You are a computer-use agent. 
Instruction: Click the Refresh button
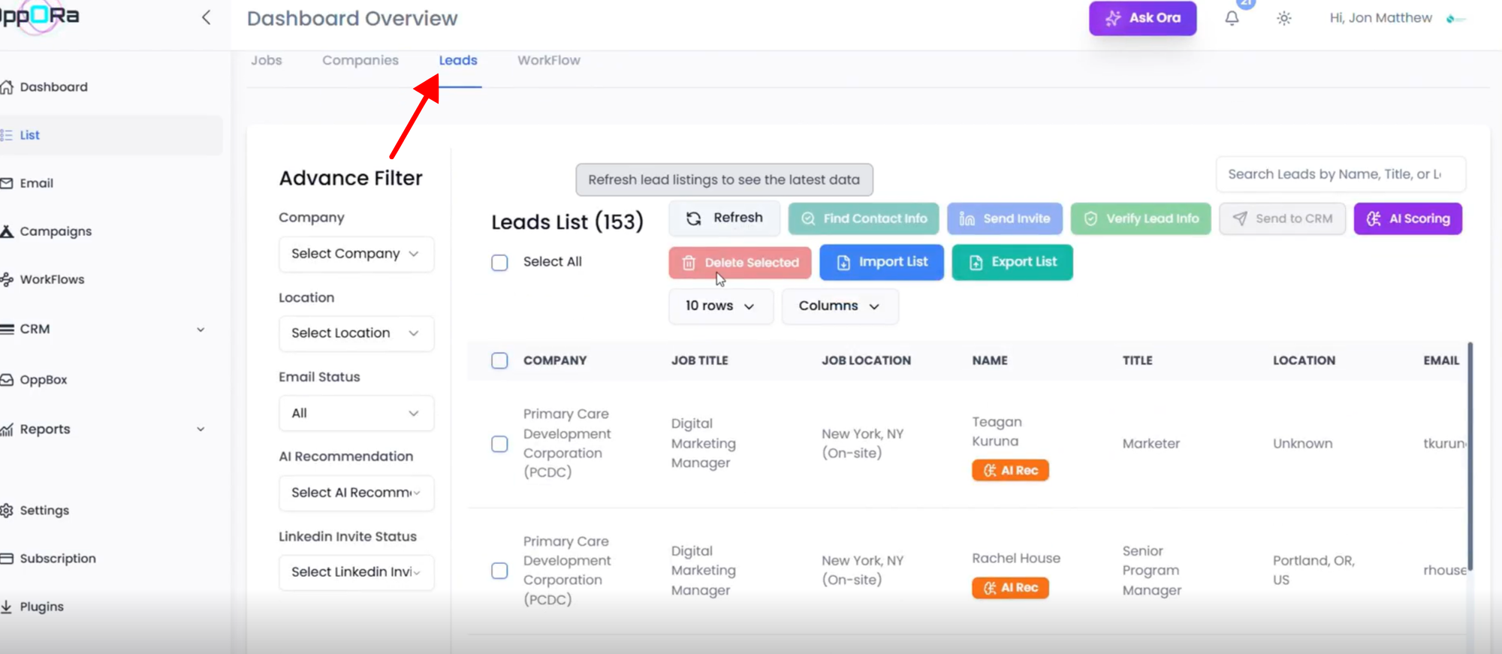pyautogui.click(x=724, y=218)
